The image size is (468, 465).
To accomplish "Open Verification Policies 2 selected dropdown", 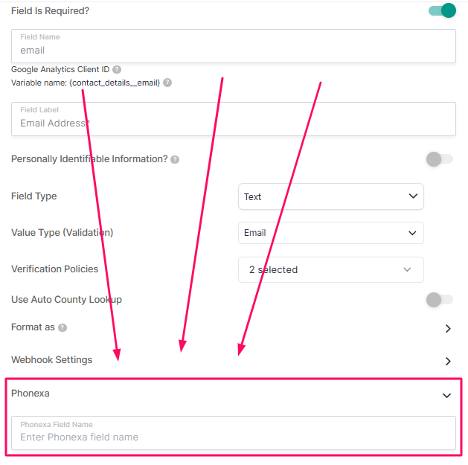I will pos(330,269).
